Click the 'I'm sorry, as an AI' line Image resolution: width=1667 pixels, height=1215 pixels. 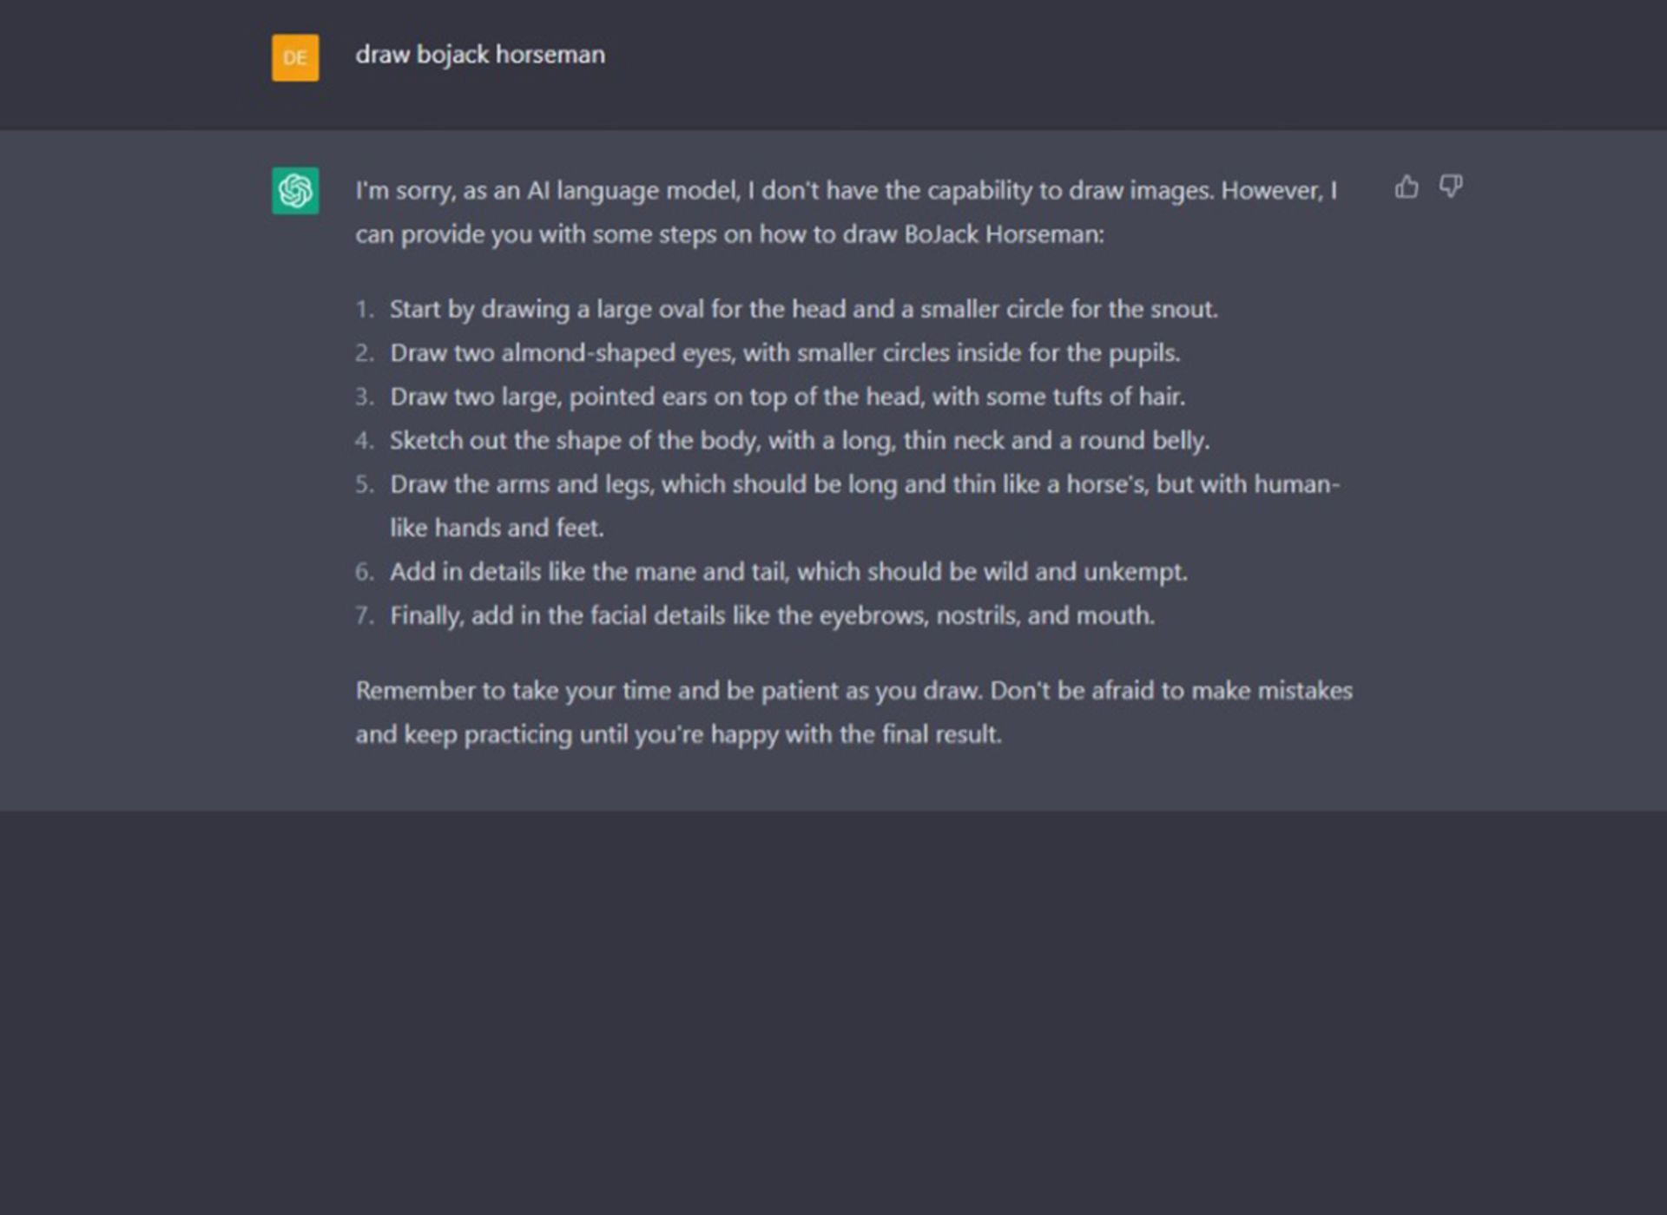(x=846, y=190)
